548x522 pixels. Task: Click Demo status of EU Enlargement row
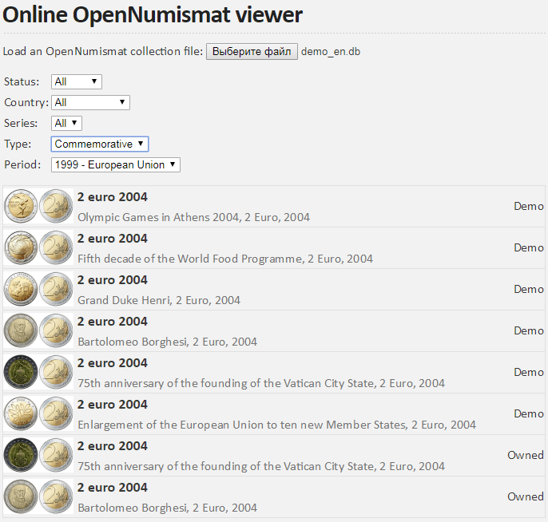[x=529, y=414]
